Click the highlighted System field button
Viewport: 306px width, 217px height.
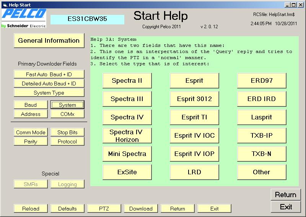tap(67, 105)
